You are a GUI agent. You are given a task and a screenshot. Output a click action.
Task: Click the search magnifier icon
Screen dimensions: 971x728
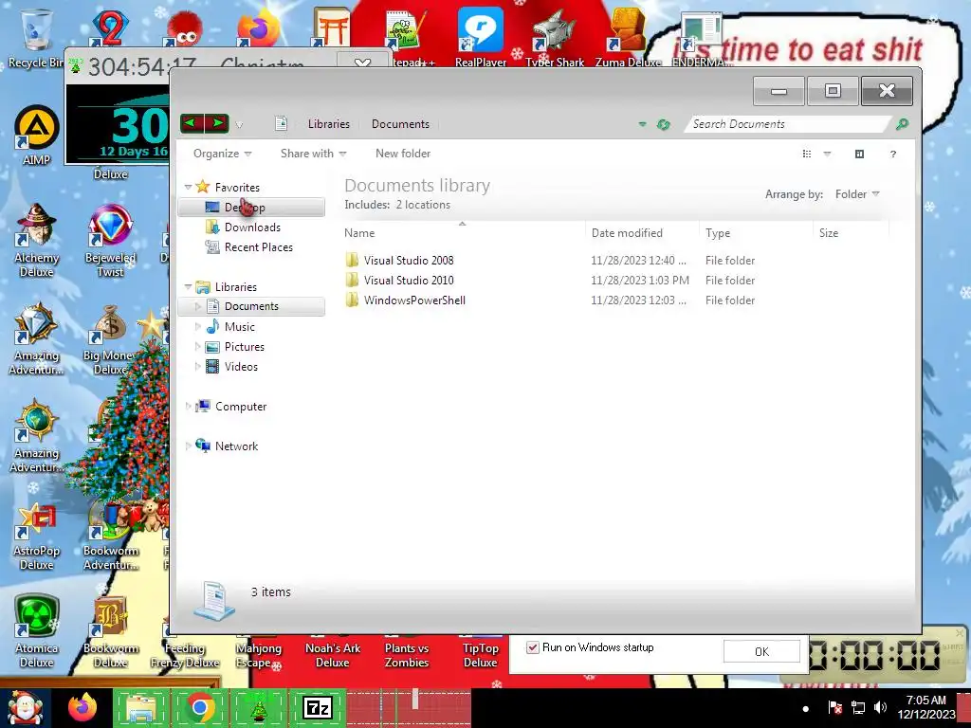pyautogui.click(x=902, y=124)
